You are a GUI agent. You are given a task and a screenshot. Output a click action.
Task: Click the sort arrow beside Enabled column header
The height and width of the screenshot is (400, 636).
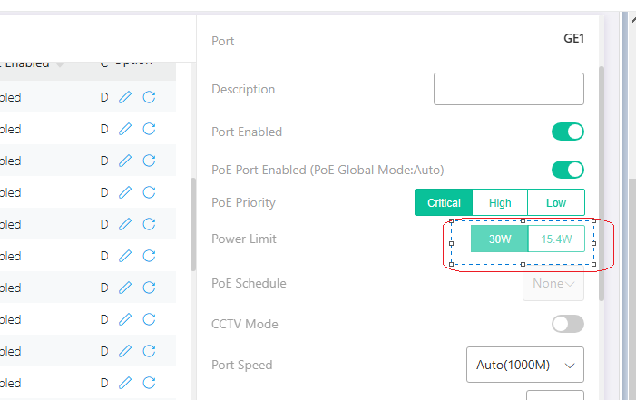[61, 63]
